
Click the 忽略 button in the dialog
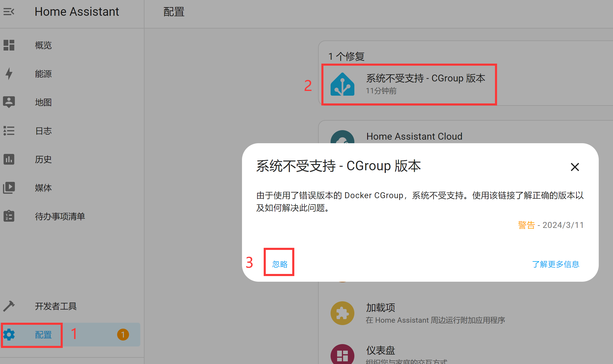tap(280, 264)
